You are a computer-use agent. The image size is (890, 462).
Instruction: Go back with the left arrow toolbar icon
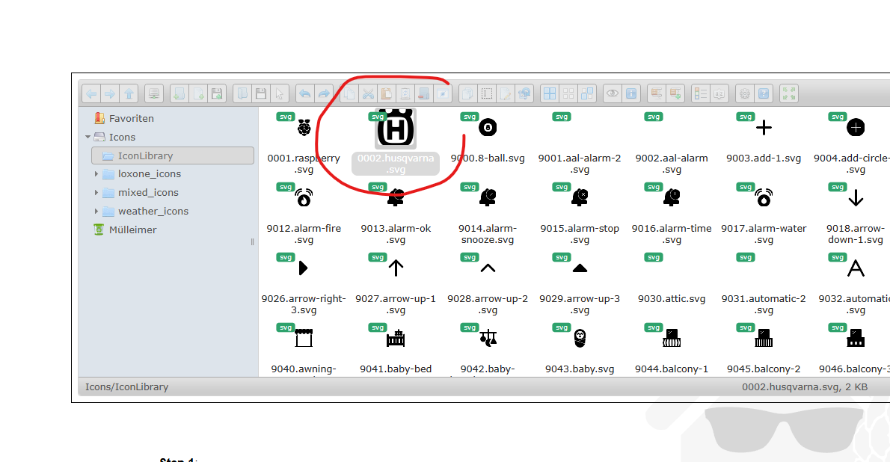coord(91,93)
